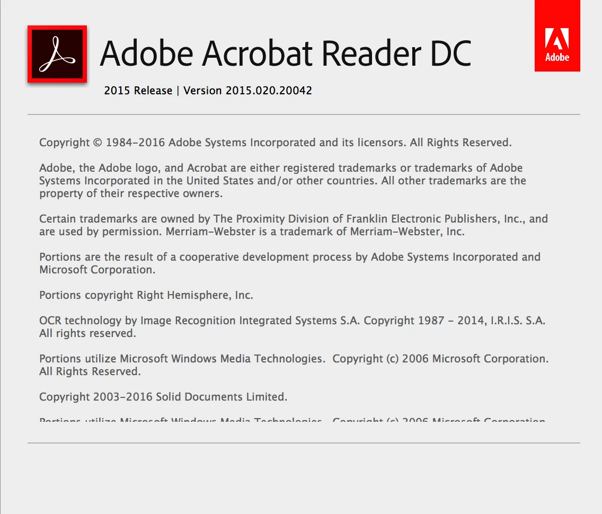Click the Adobe logo trademarks paragraph
The height and width of the screenshot is (514, 602).
pos(282,180)
